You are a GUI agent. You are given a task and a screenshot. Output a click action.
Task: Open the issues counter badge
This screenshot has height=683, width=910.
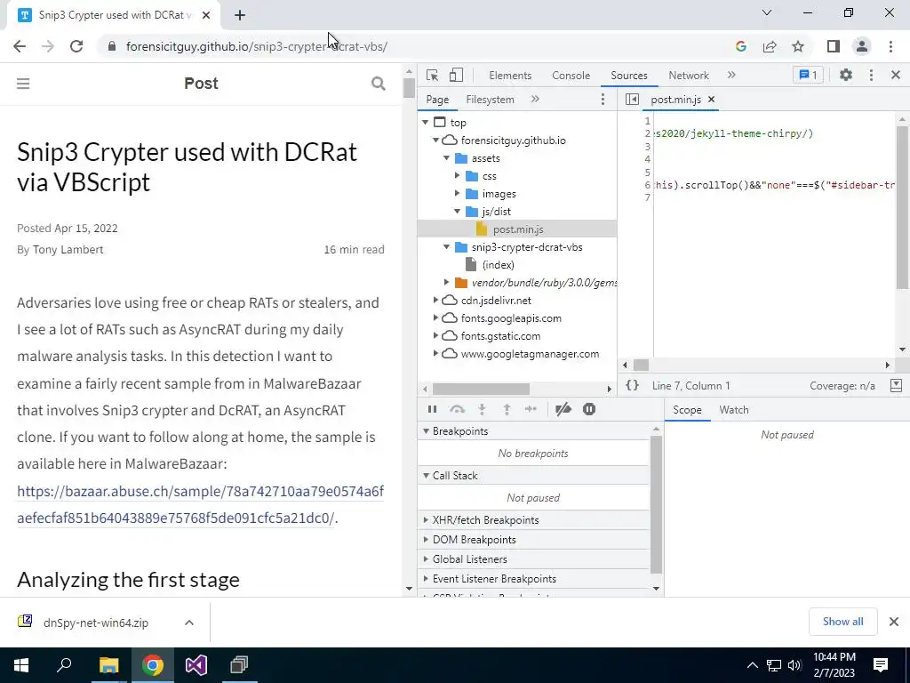808,75
